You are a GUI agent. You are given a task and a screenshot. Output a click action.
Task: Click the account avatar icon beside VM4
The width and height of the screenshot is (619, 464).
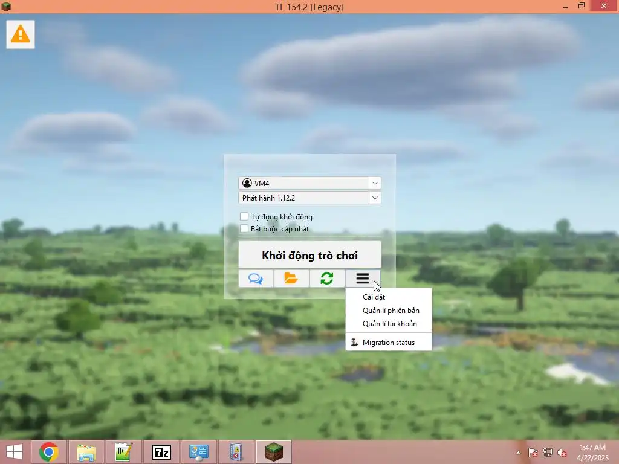(x=247, y=183)
